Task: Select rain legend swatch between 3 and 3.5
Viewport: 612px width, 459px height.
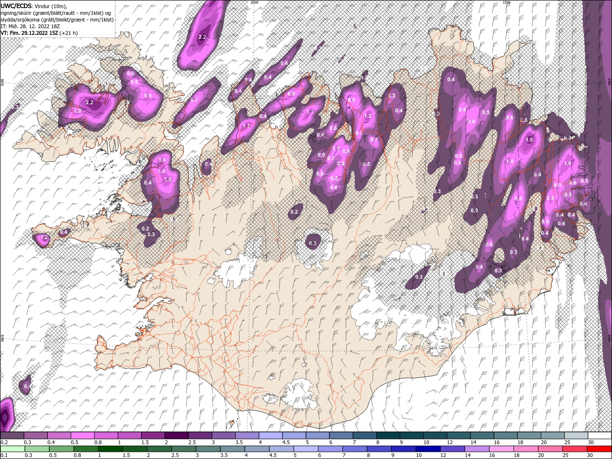Action: [x=208, y=449]
